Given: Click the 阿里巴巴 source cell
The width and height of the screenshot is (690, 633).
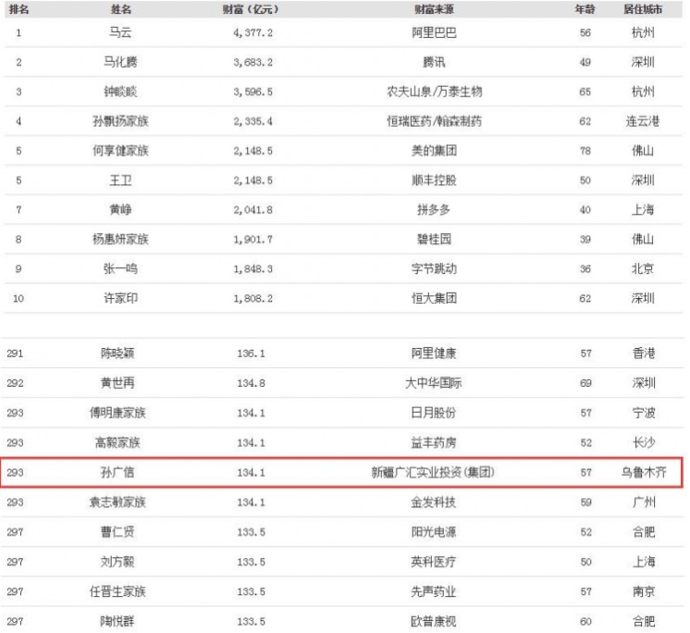Looking at the screenshot, I should (x=434, y=32).
